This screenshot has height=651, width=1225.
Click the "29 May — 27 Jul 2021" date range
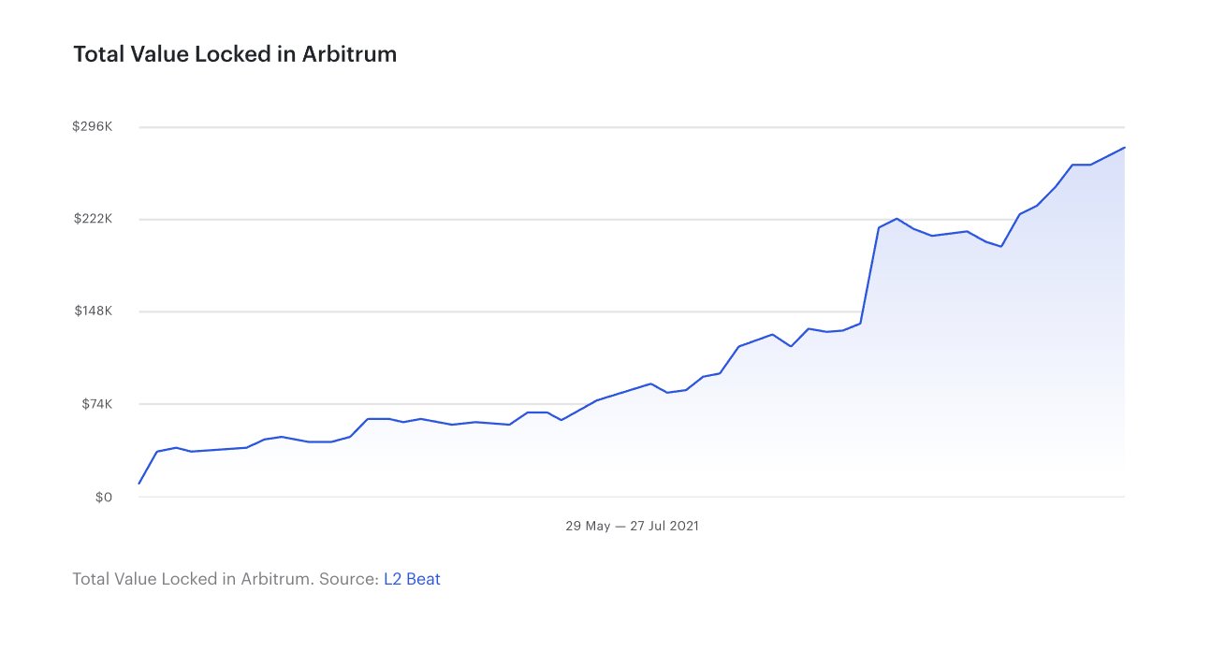[632, 526]
